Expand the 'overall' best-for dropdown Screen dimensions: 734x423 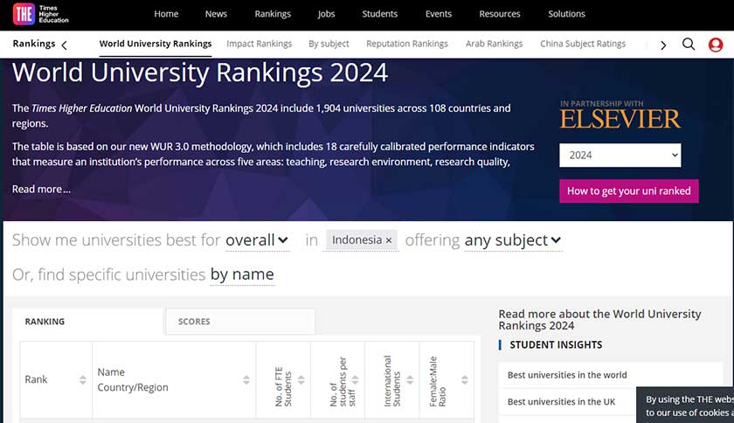pos(257,240)
